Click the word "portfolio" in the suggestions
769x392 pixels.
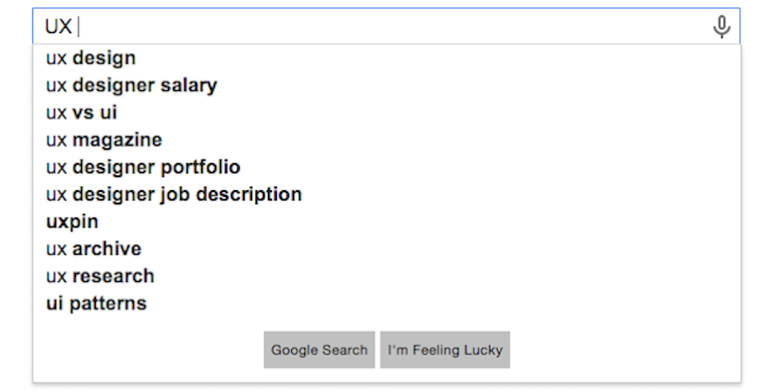200,167
